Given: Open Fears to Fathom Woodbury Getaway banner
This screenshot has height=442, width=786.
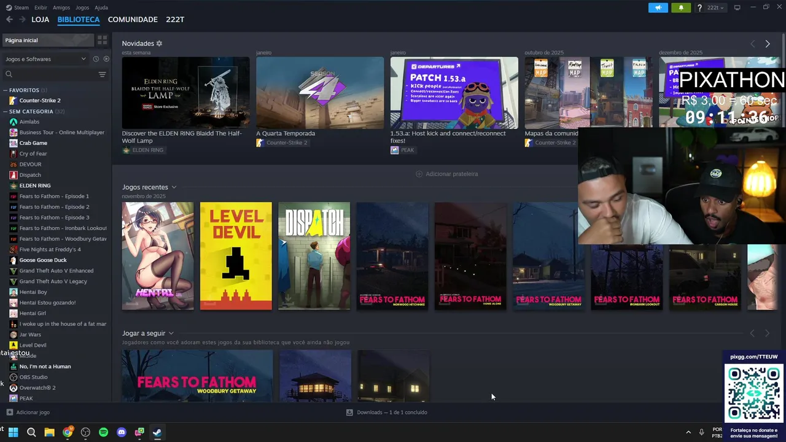Looking at the screenshot, I should pyautogui.click(x=197, y=376).
